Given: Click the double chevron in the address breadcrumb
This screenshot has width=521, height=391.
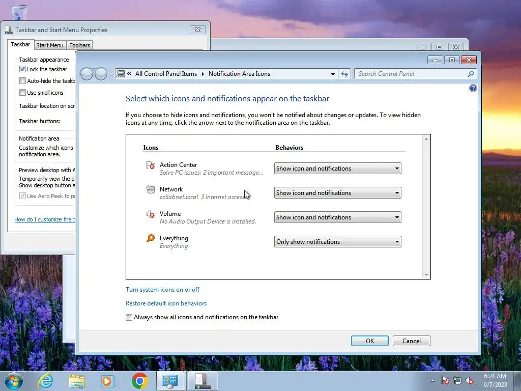Looking at the screenshot, I should [129, 74].
